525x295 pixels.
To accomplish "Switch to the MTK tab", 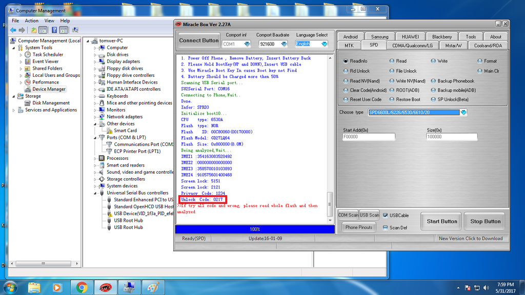I will pos(349,46).
